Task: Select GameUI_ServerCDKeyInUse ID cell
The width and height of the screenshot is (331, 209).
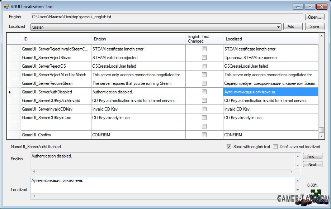Action: click(56, 117)
